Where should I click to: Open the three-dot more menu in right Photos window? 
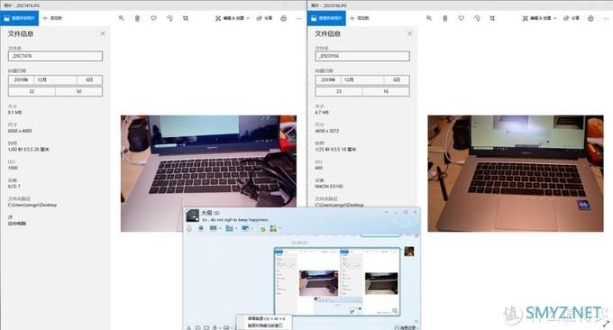pyautogui.click(x=607, y=18)
